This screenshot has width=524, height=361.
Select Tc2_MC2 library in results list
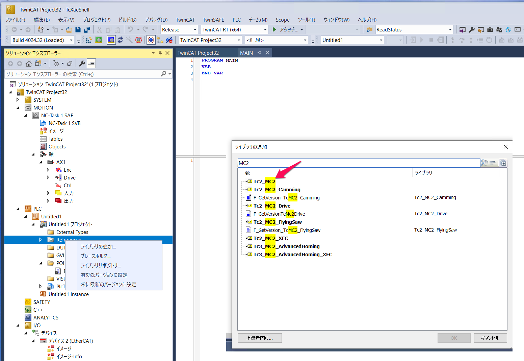click(x=264, y=182)
